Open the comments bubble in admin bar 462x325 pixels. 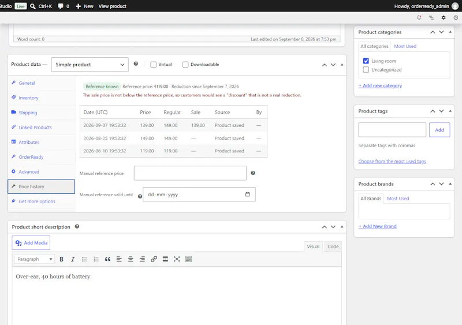pos(61,6)
